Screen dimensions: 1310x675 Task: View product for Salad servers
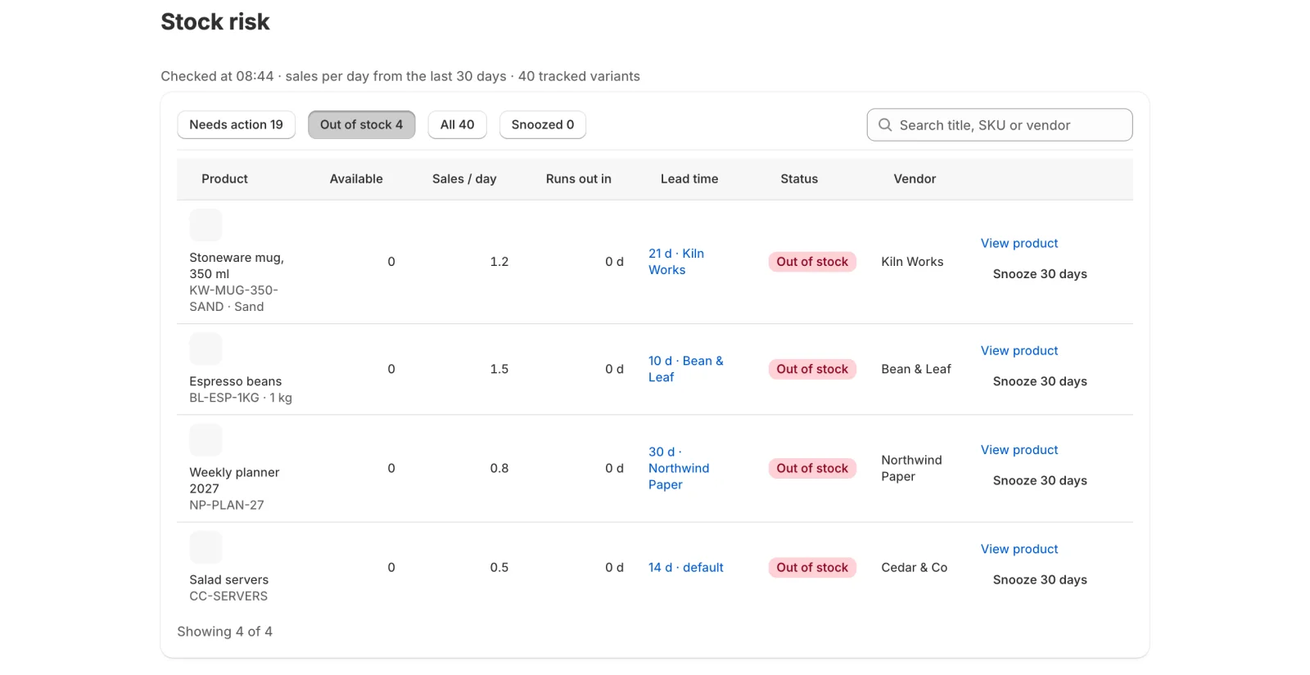pos(1019,549)
